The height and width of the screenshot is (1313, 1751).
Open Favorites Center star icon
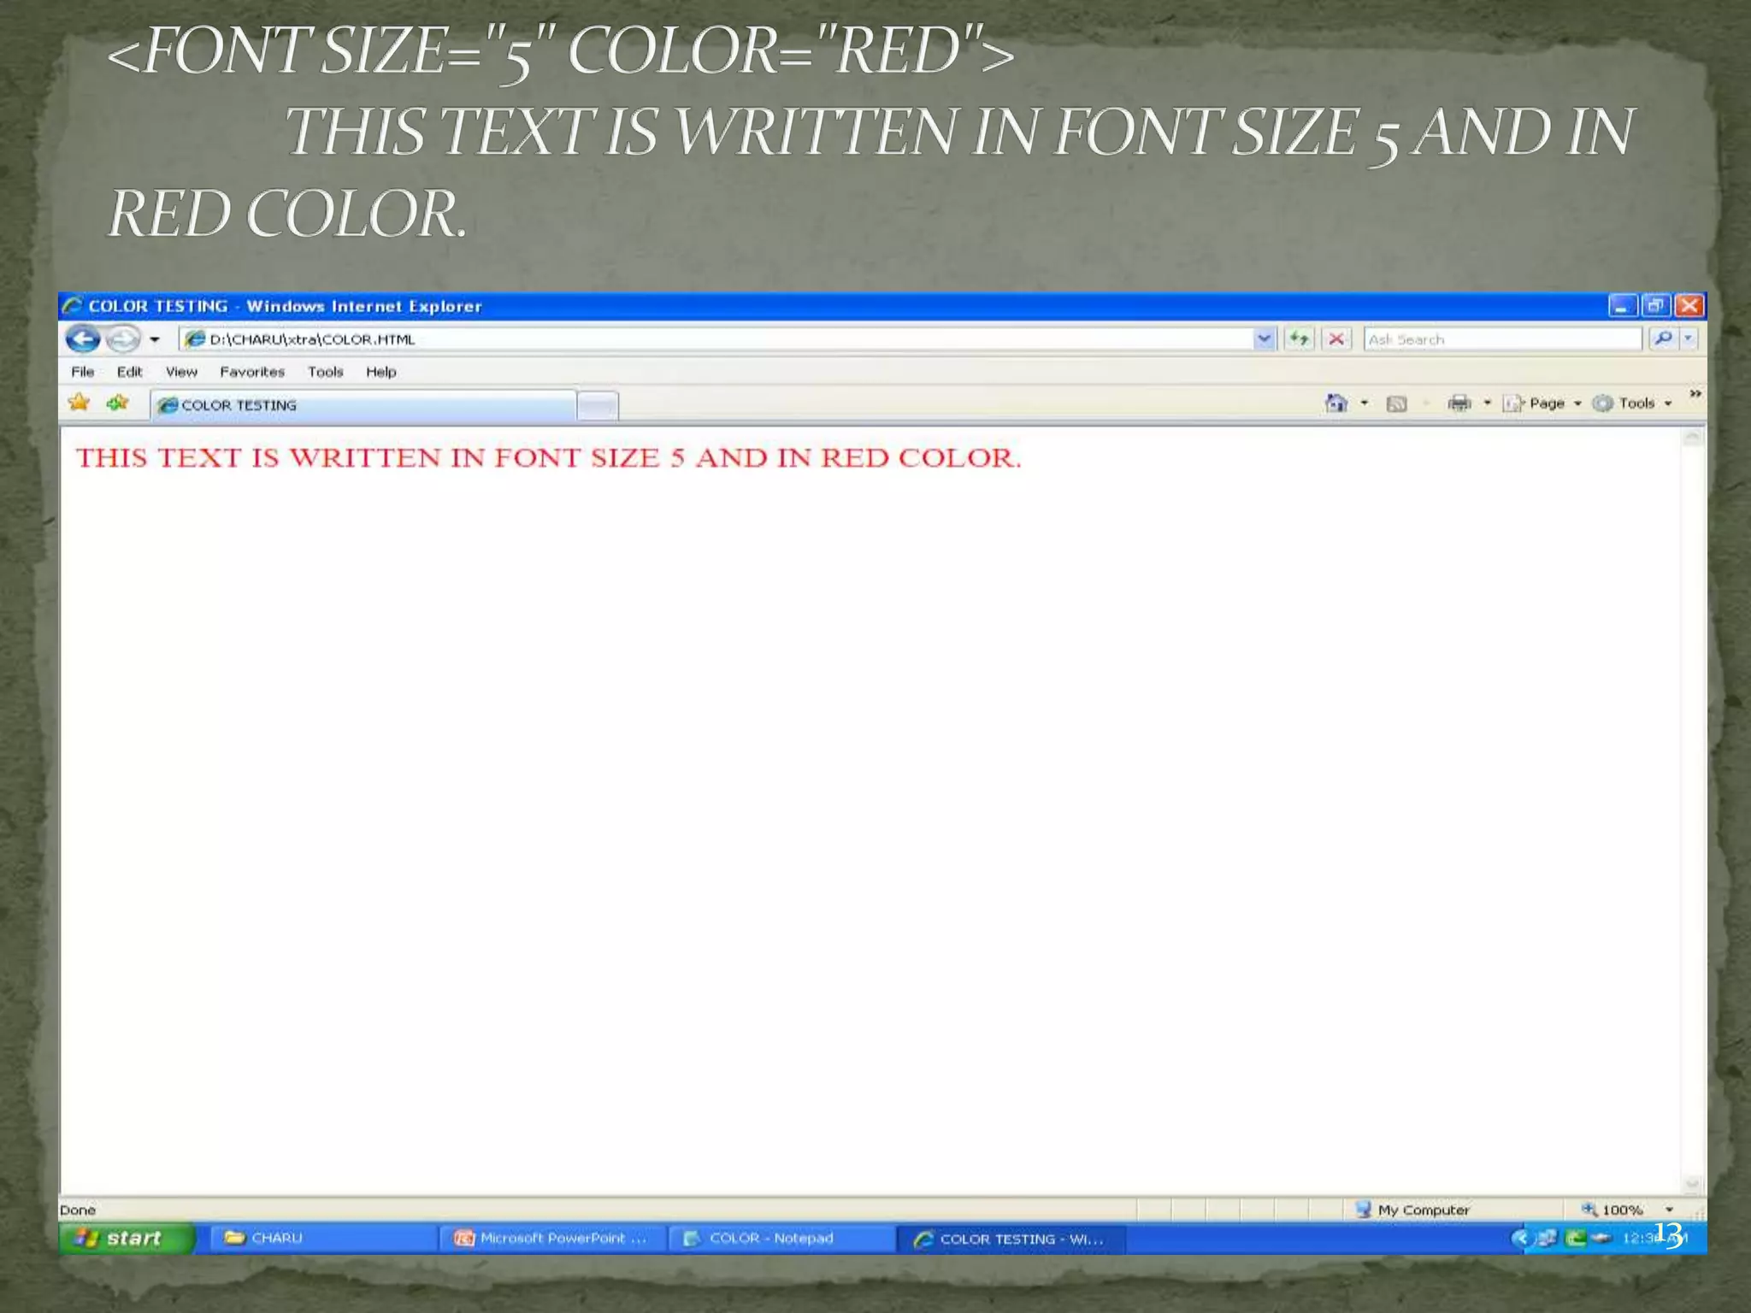79,403
